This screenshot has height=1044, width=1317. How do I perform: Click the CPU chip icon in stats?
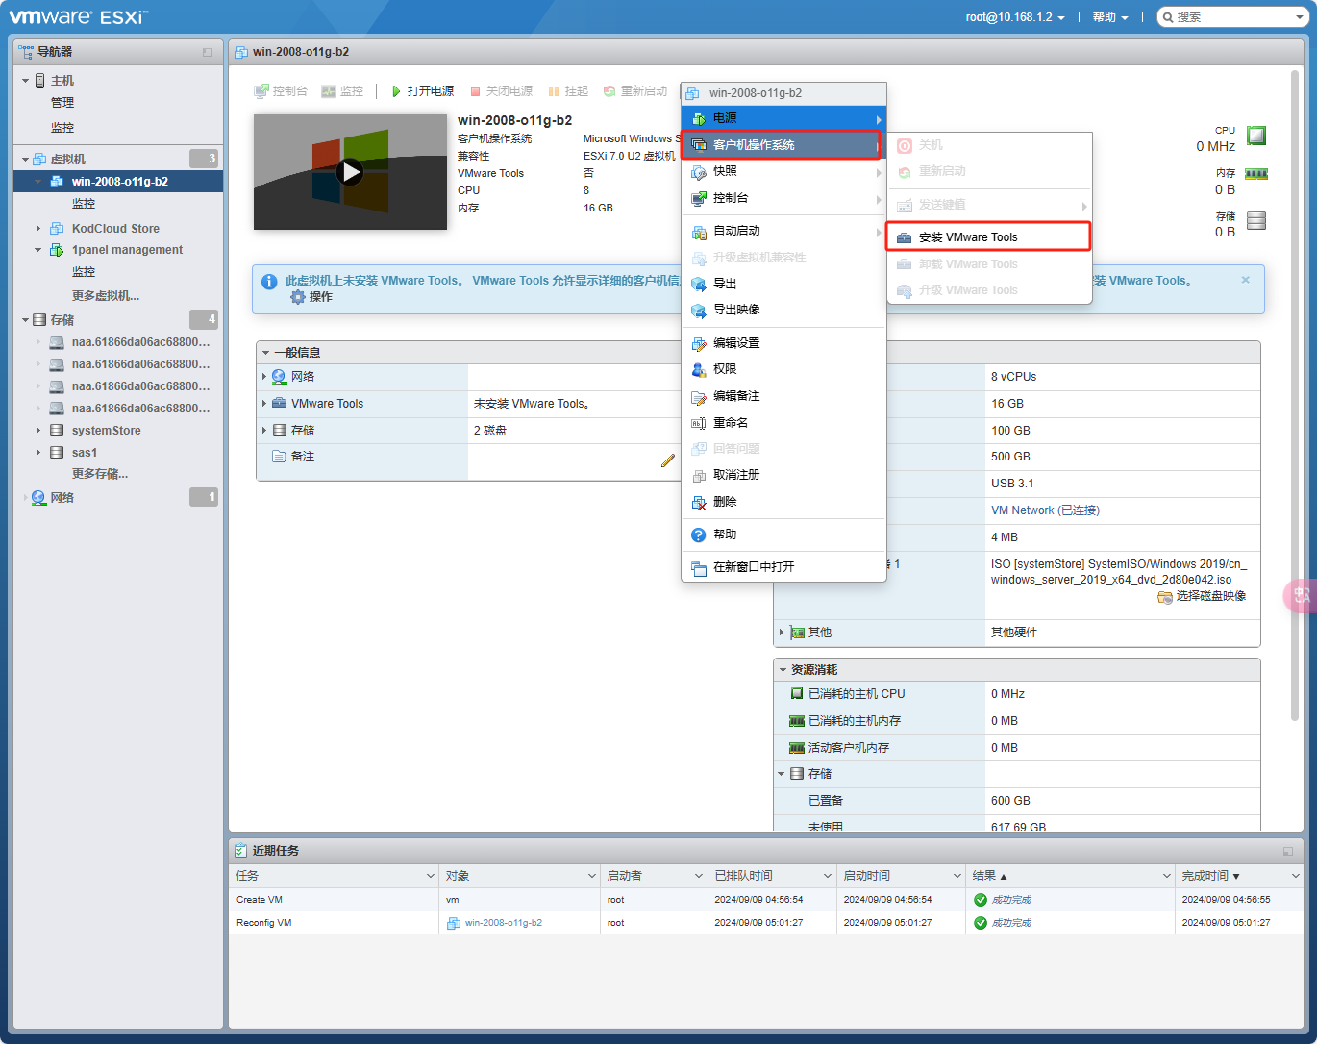coord(1256,136)
